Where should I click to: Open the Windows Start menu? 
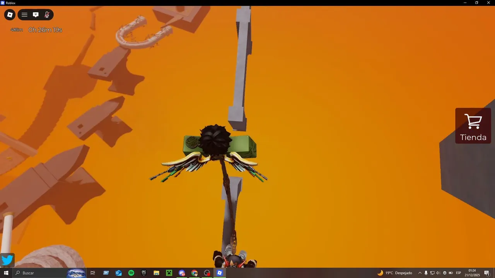click(x=6, y=273)
